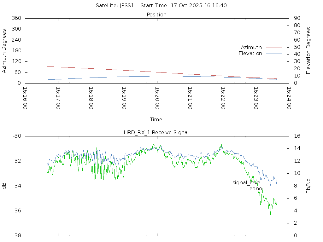Screen dimensions: 323x242
Task: Click the 360 azimuth axis tick value
Action: [x=16, y=18]
